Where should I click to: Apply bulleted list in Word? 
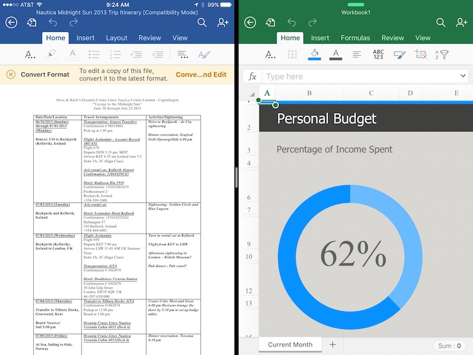pos(94,54)
